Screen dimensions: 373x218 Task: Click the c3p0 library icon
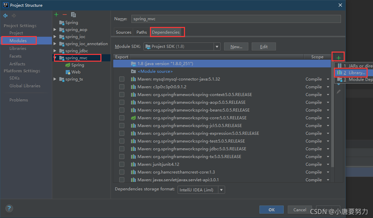(133, 87)
